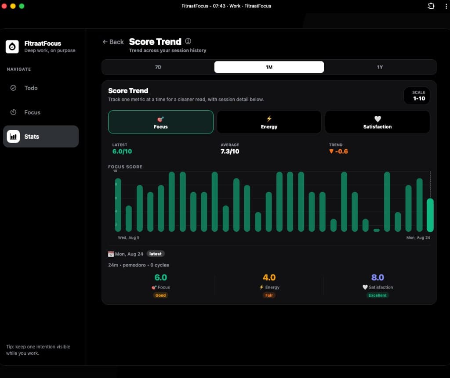Viewport: 450px width, 378px height.
Task: Click the 'Excellent' rating badge
Action: [377, 295]
